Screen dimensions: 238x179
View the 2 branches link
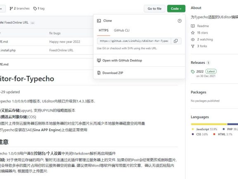pyautogui.click(x=19, y=9)
